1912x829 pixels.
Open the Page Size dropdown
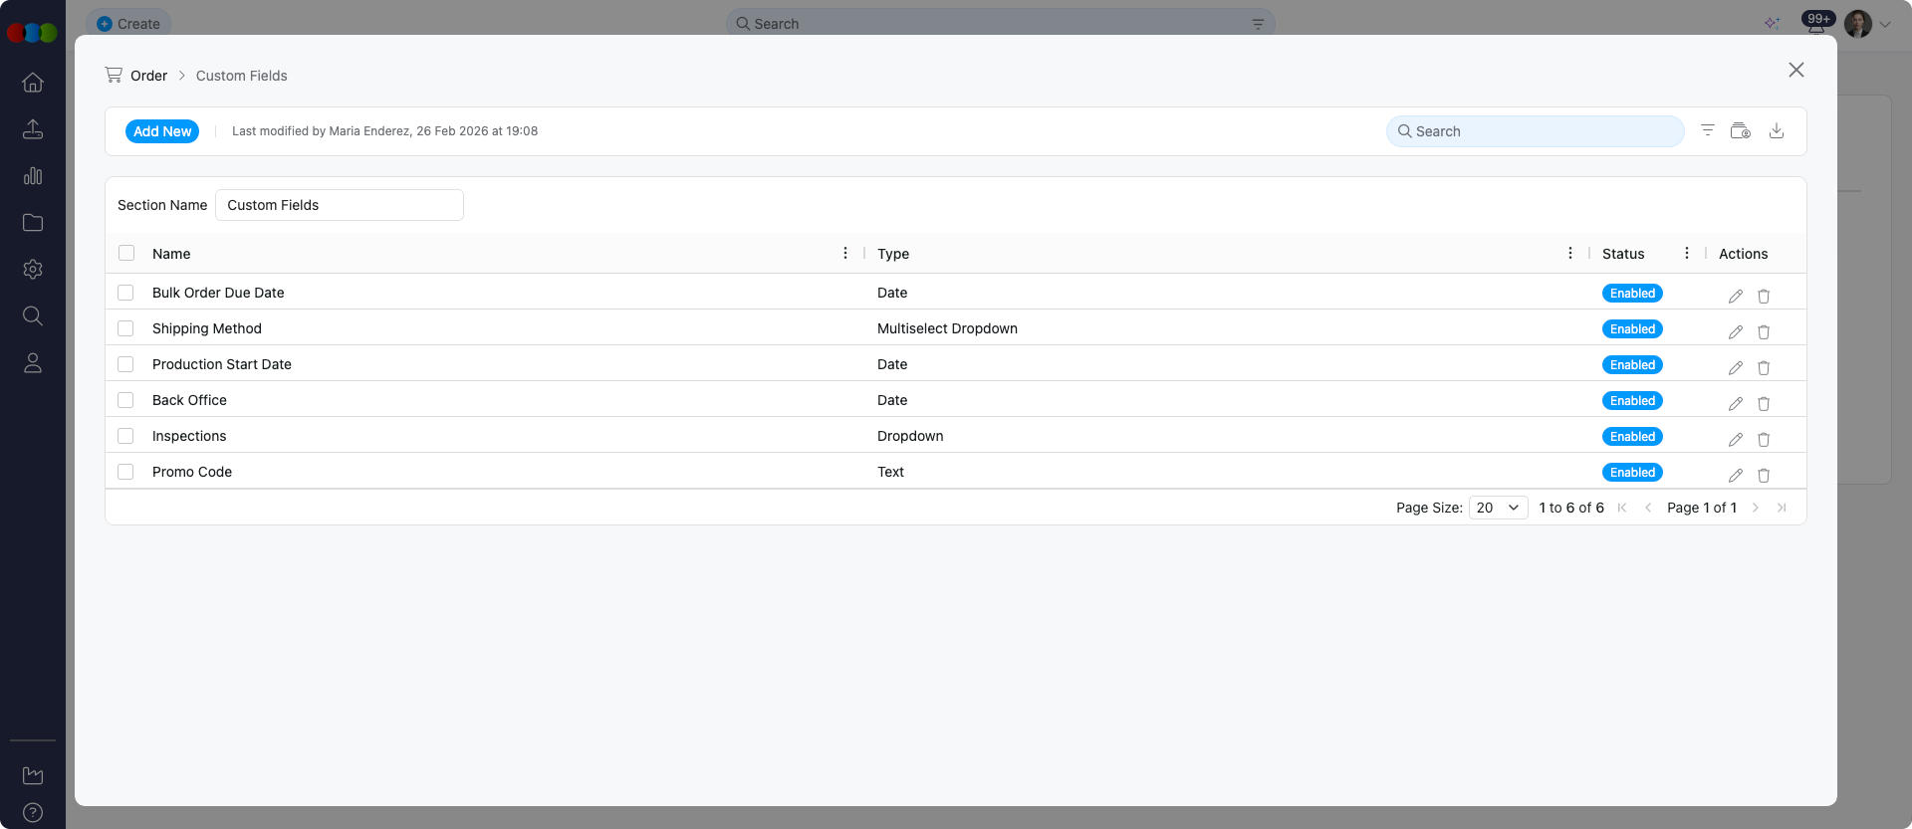tap(1499, 508)
